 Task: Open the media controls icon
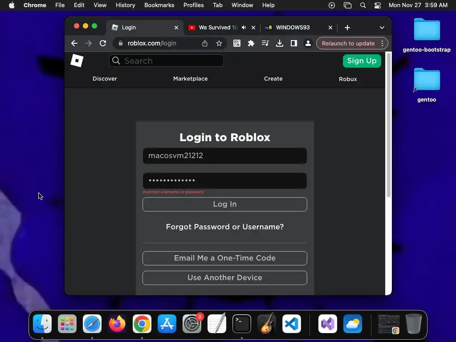pos(265,43)
